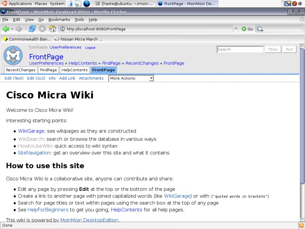Open the MoinMoin DesktopEdition link
The height and width of the screenshot is (229, 305).
[x=89, y=220]
